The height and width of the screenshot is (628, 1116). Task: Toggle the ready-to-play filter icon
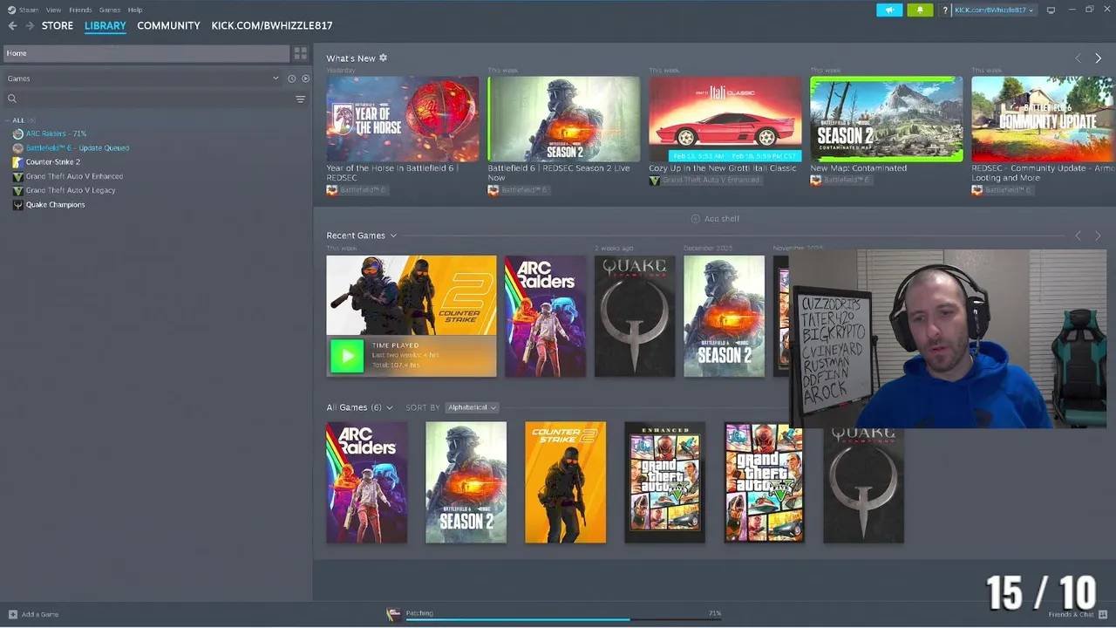305,78
